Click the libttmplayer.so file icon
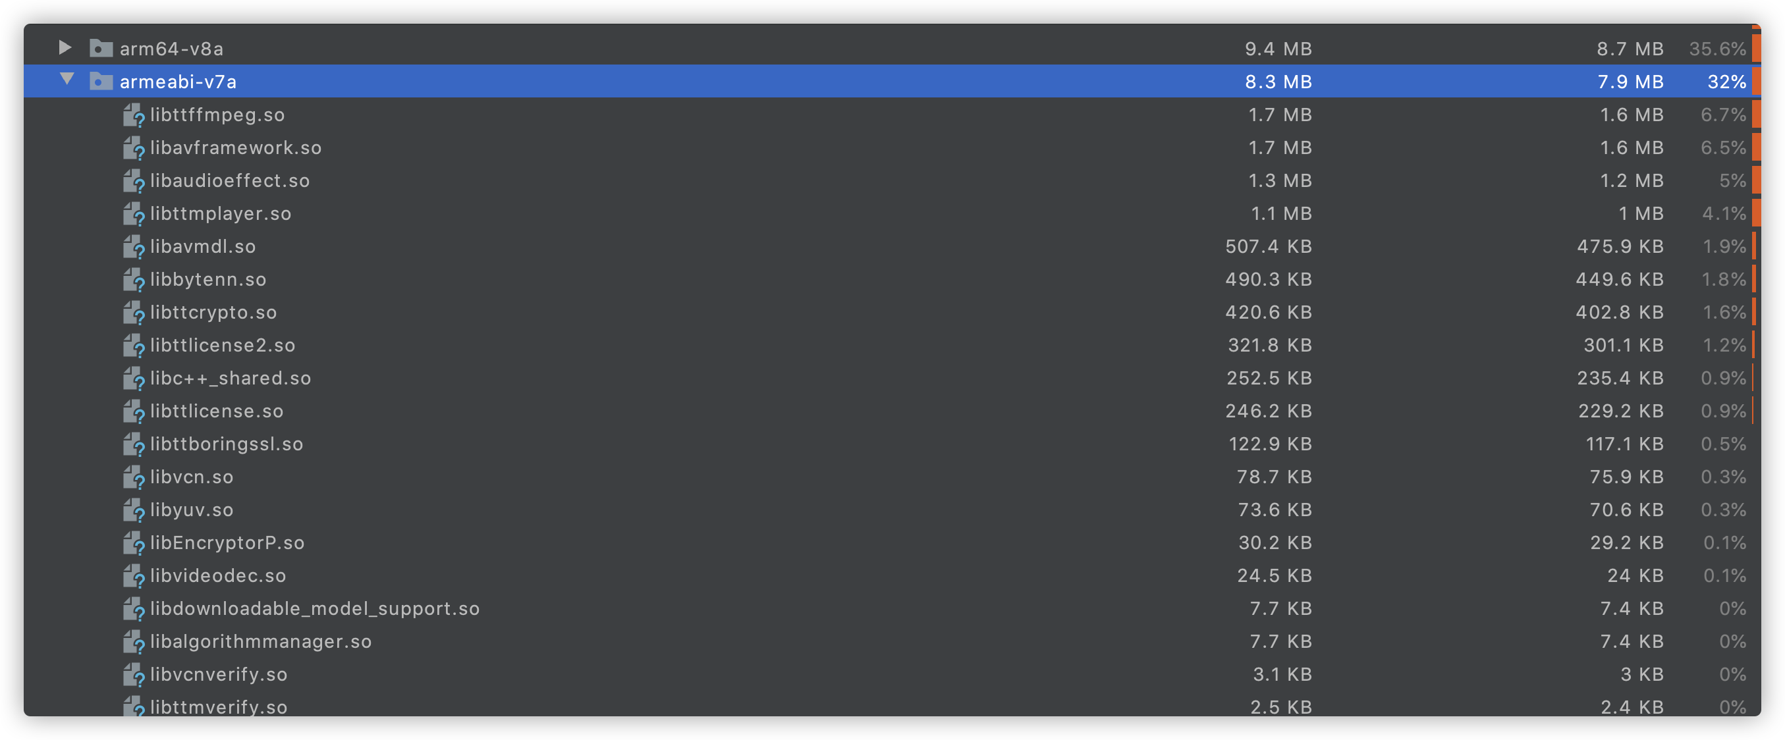1785x740 pixels. [x=134, y=214]
